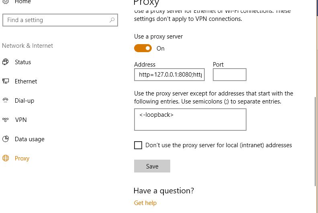
Task: Go to the VPN settings page
Action: tap(21, 120)
